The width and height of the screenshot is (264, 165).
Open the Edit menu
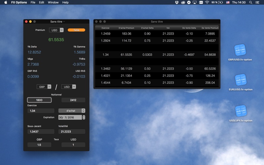(42, 2)
